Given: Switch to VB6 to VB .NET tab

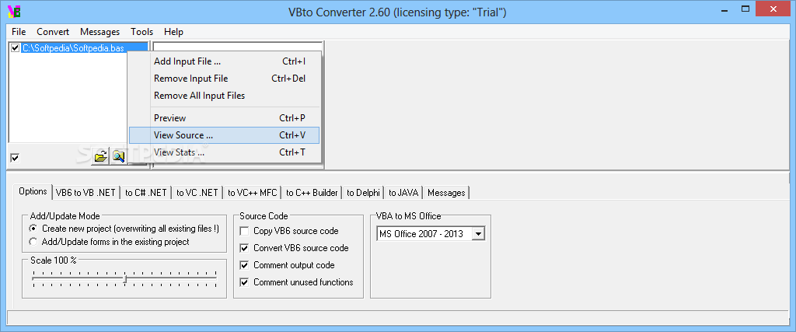Looking at the screenshot, I should pyautogui.click(x=86, y=193).
